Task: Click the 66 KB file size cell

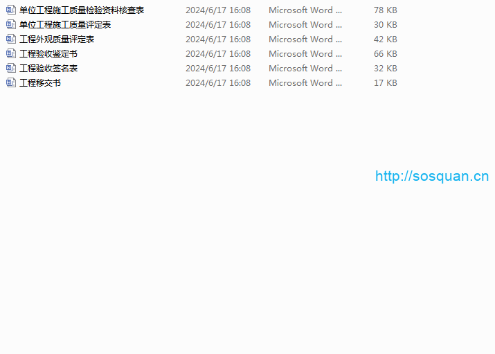Action: pos(385,54)
